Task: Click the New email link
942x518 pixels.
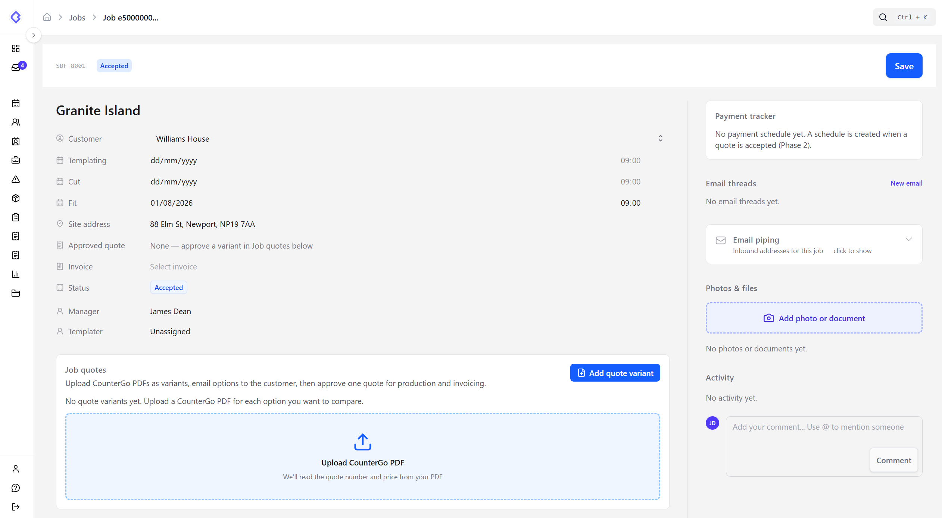Action: point(906,183)
